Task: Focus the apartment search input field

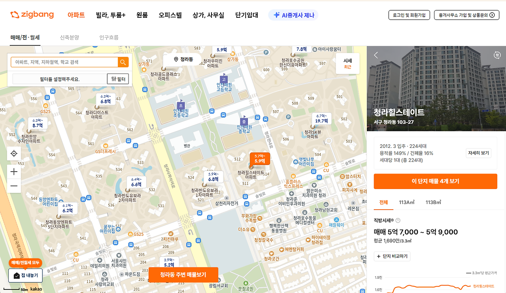Action: pos(65,62)
